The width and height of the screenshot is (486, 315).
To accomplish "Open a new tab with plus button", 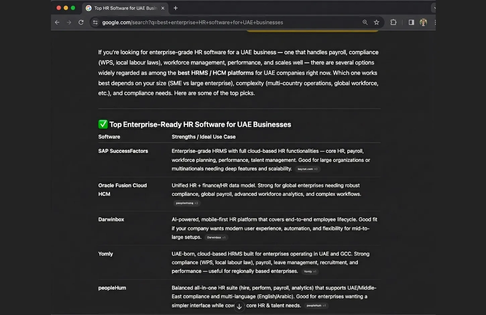I will [x=176, y=8].
